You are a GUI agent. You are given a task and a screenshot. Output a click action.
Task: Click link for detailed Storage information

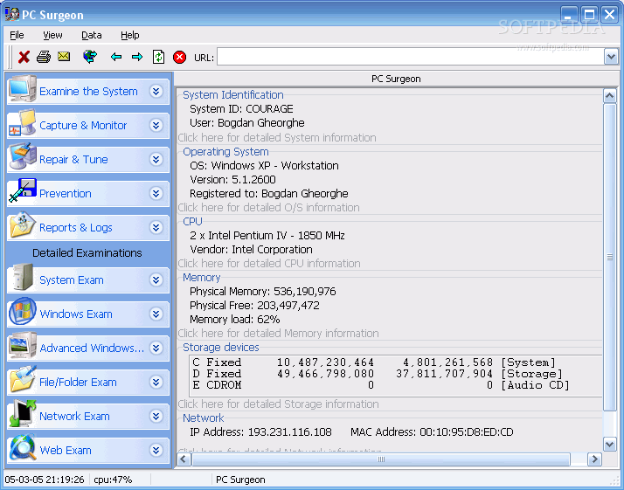tap(278, 404)
